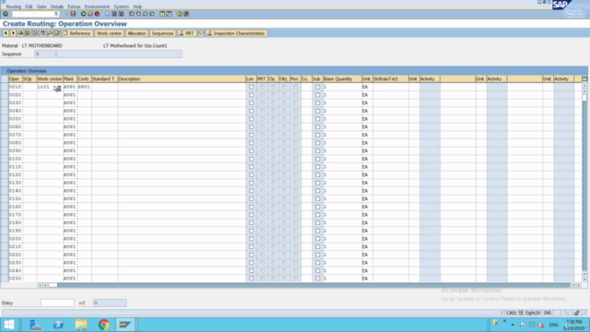The width and height of the screenshot is (590, 332).
Task: Tick the Sub checkbox for operation 0200
Action: tap(317, 239)
